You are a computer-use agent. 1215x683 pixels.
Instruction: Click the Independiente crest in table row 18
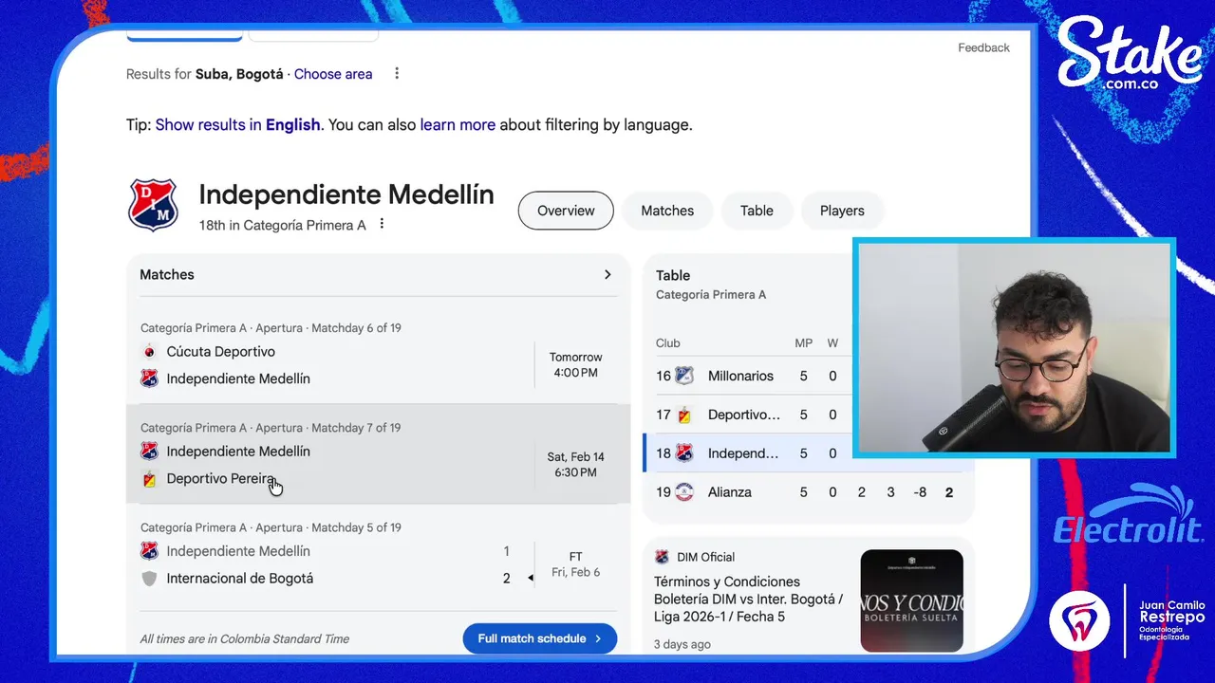(684, 453)
